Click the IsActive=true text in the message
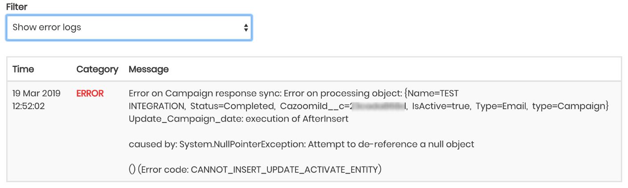 click(x=440, y=106)
